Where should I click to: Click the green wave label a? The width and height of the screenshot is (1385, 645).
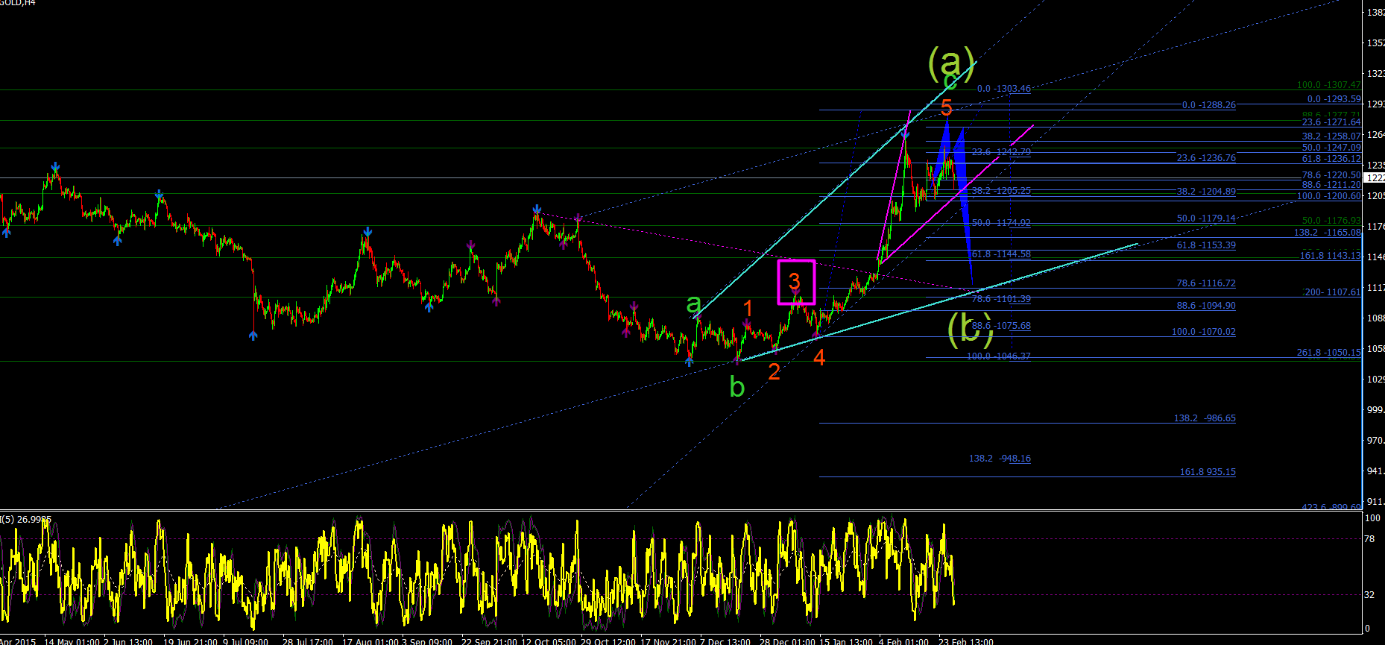pos(694,303)
